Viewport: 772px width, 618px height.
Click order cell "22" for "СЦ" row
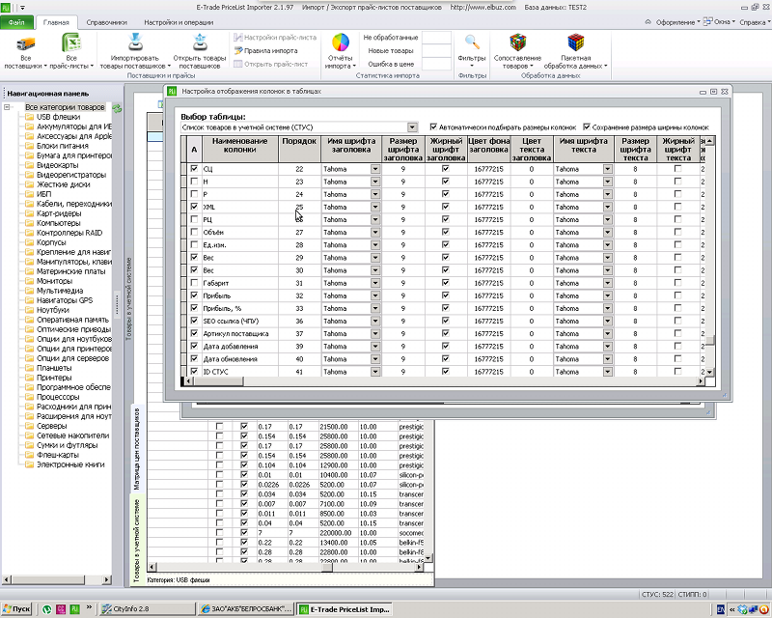299,169
